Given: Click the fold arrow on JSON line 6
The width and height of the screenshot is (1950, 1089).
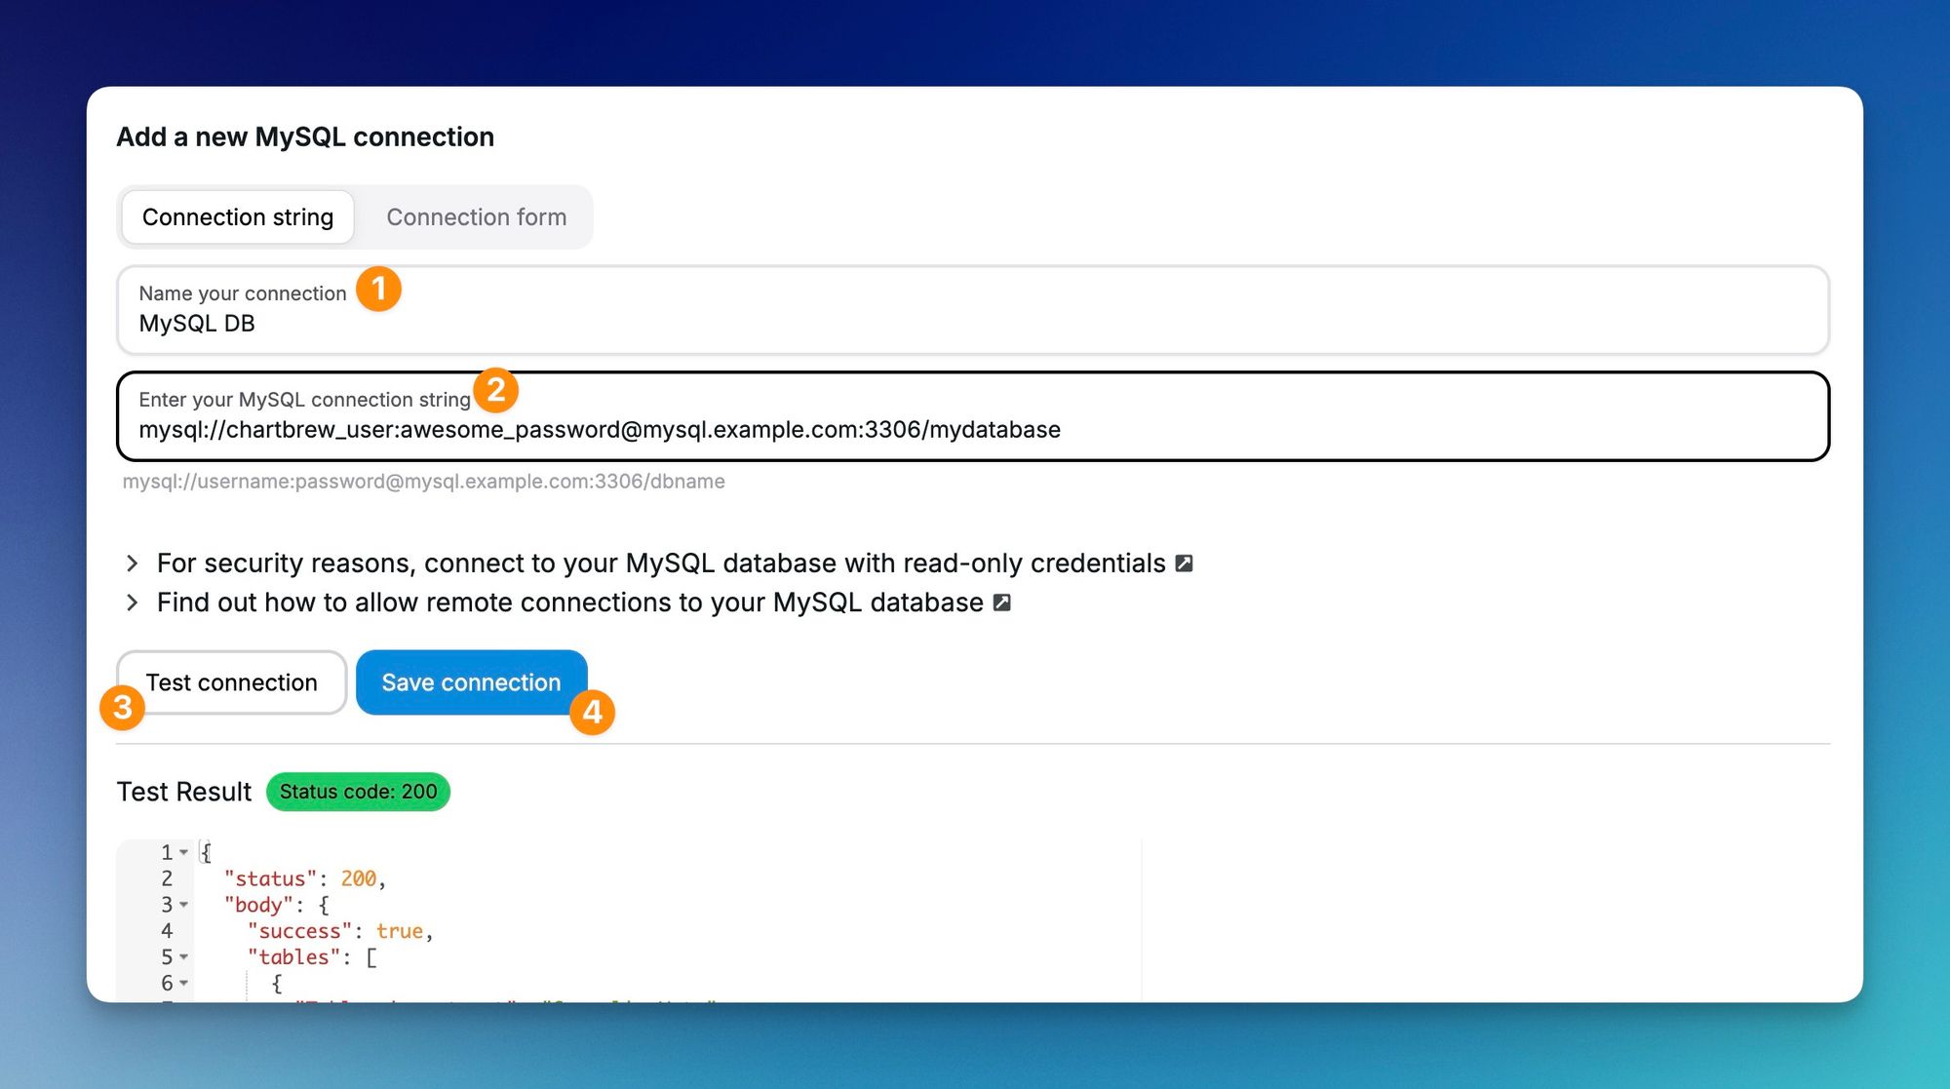Looking at the screenshot, I should 184,983.
